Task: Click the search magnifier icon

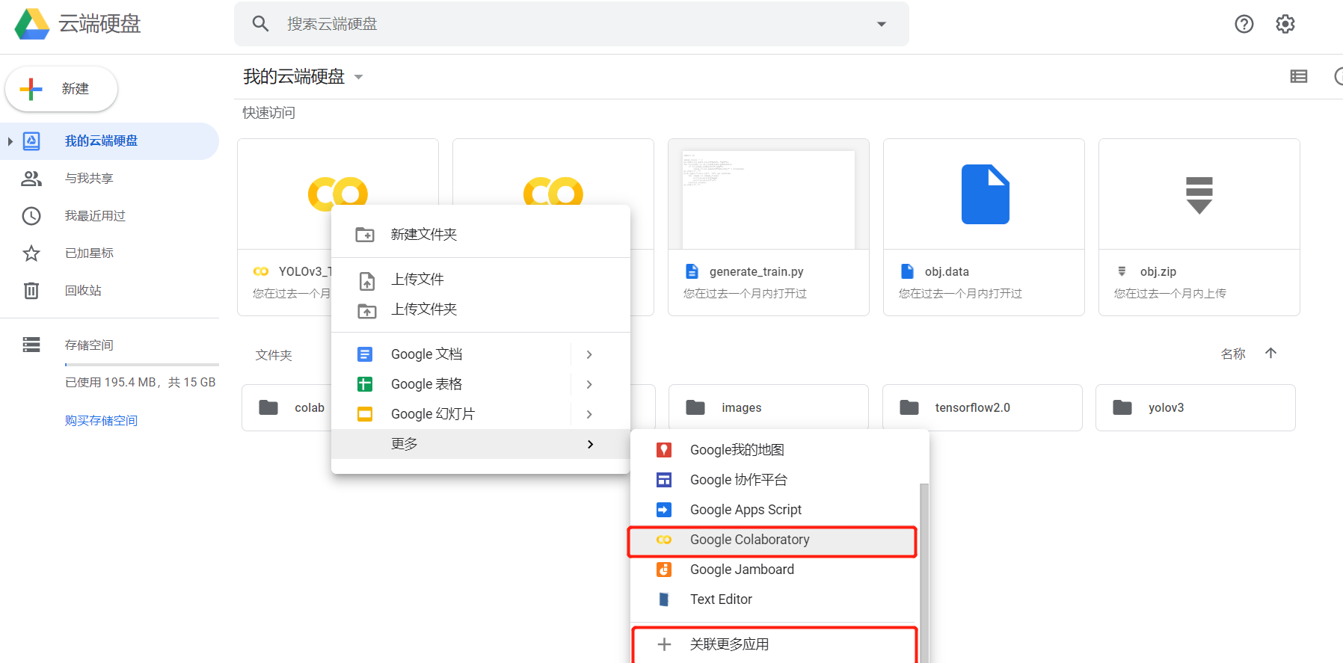Action: [260, 24]
